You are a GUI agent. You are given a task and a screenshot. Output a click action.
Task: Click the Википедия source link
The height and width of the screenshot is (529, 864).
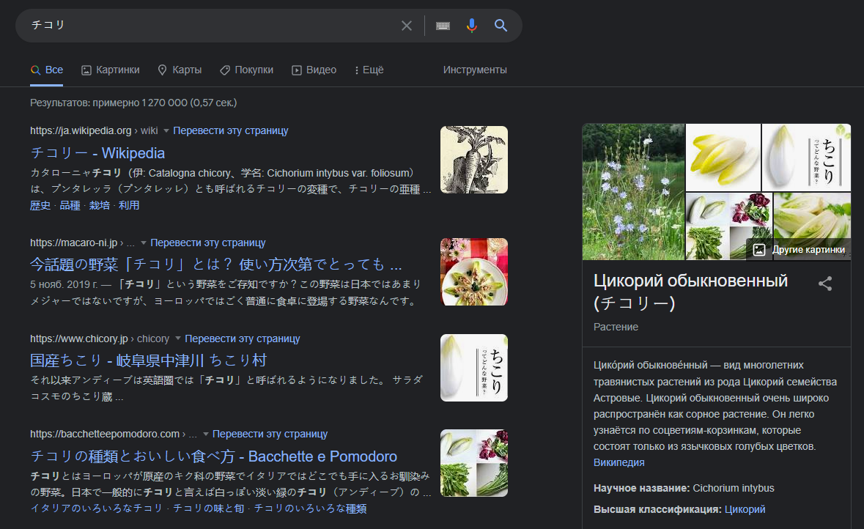619,462
